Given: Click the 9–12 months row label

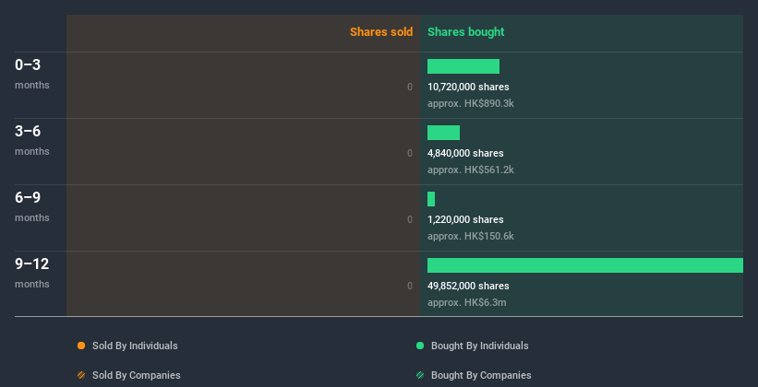Looking at the screenshot, I should pyautogui.click(x=32, y=273).
